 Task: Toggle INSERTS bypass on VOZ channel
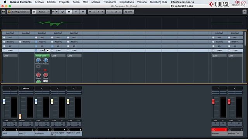point(4,42)
